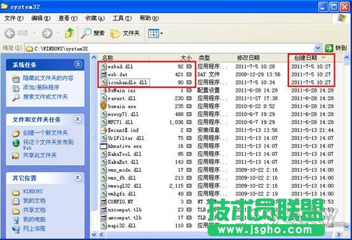Click the 创建一个新文件夹 link

pyautogui.click(x=45, y=132)
